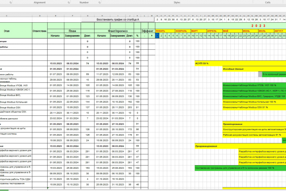Select the cell with date 10.10.2023
This screenshot has width=286, height=191.
click(118, 102)
